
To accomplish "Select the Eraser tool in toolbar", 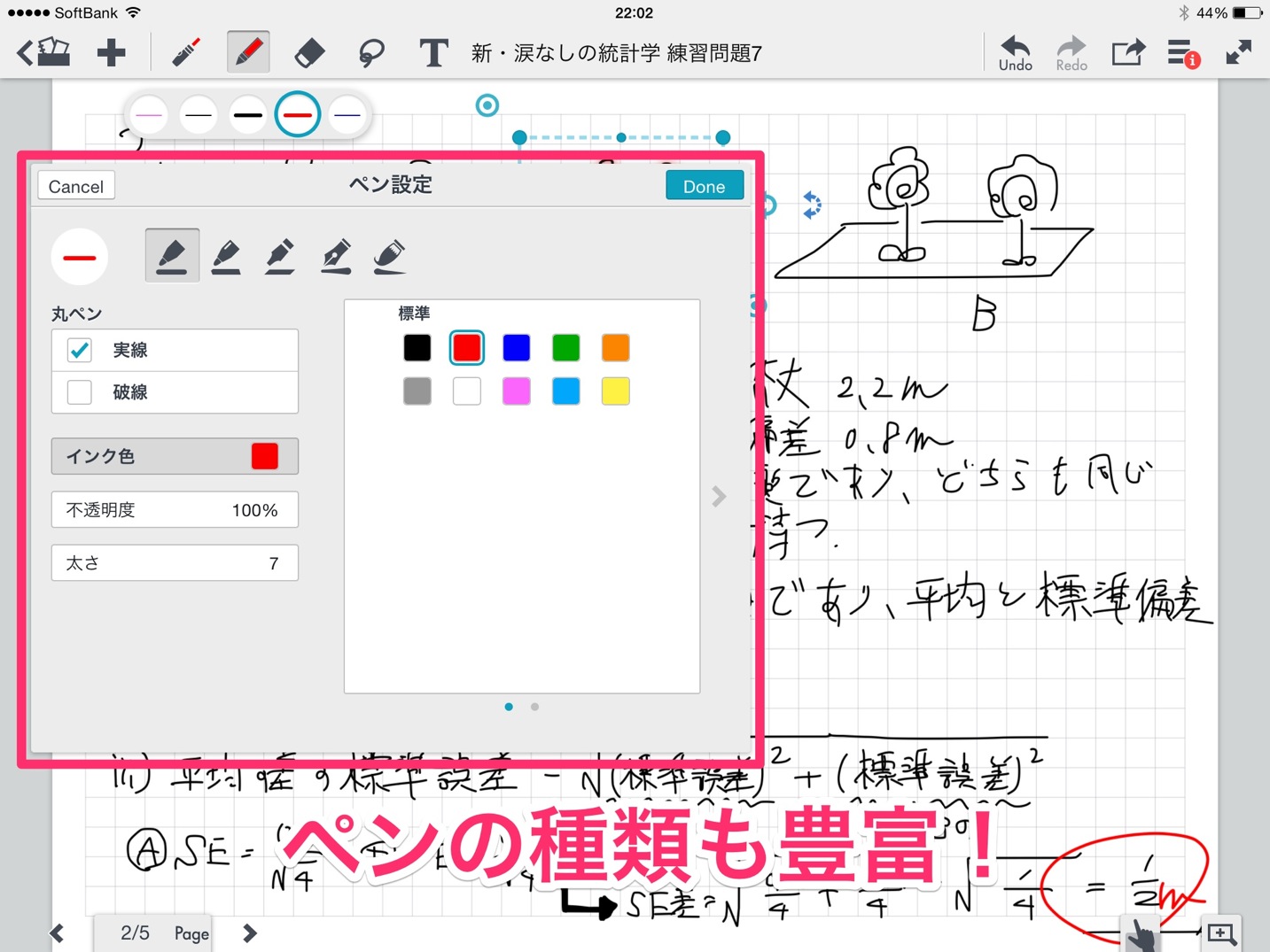I will click(x=309, y=53).
